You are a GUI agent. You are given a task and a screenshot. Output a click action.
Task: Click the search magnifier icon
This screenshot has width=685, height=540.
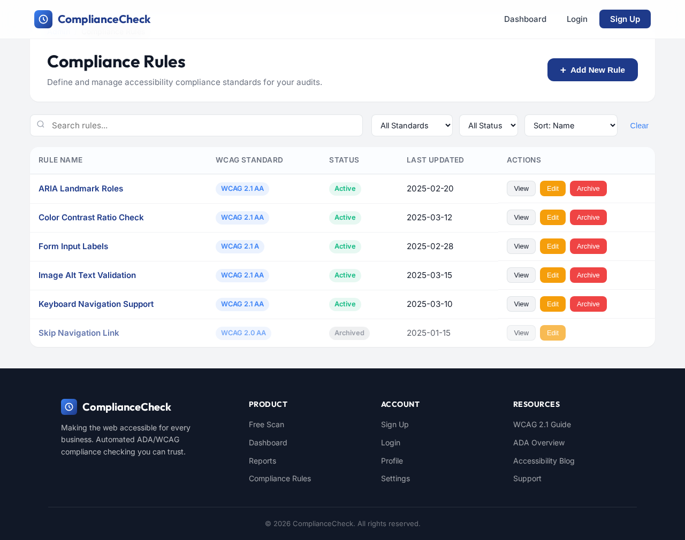pos(41,125)
